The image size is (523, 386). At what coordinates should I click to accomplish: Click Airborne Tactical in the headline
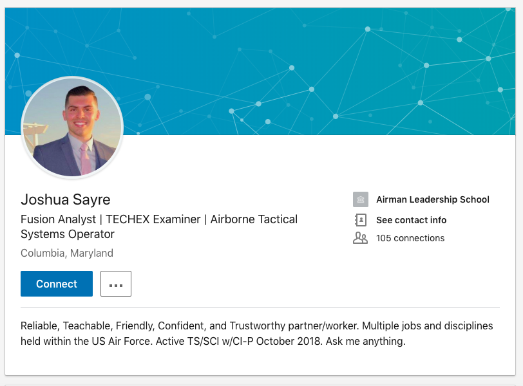tap(254, 219)
